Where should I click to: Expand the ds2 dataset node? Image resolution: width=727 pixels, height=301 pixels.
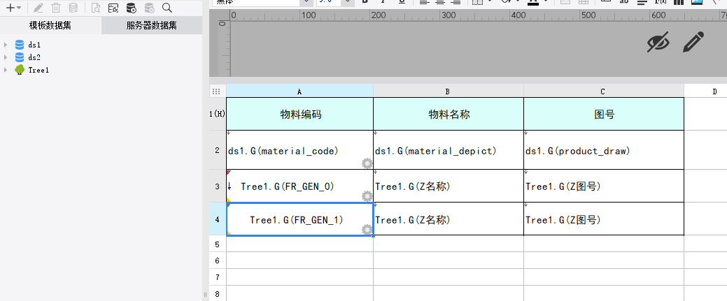tap(6, 57)
